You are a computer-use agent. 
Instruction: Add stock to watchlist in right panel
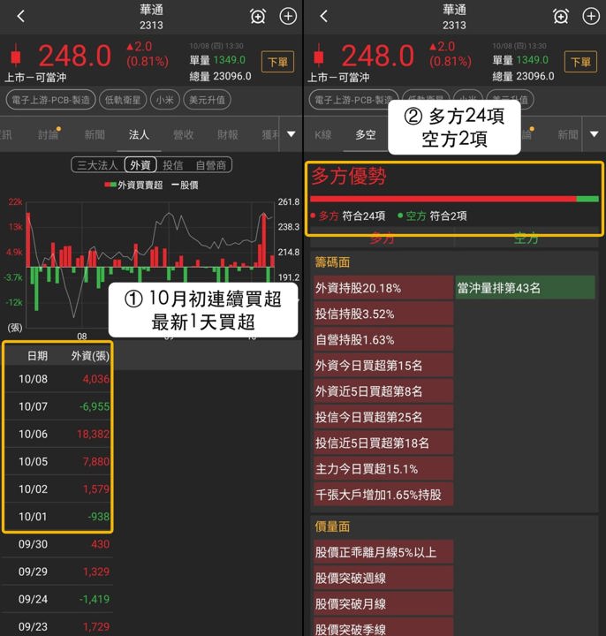[x=591, y=16]
